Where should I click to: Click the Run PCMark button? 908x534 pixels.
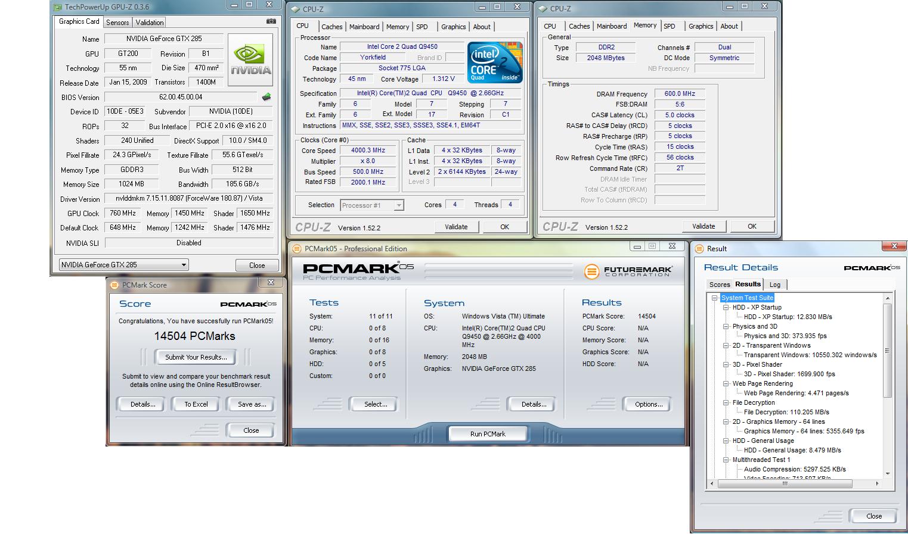pyautogui.click(x=488, y=434)
